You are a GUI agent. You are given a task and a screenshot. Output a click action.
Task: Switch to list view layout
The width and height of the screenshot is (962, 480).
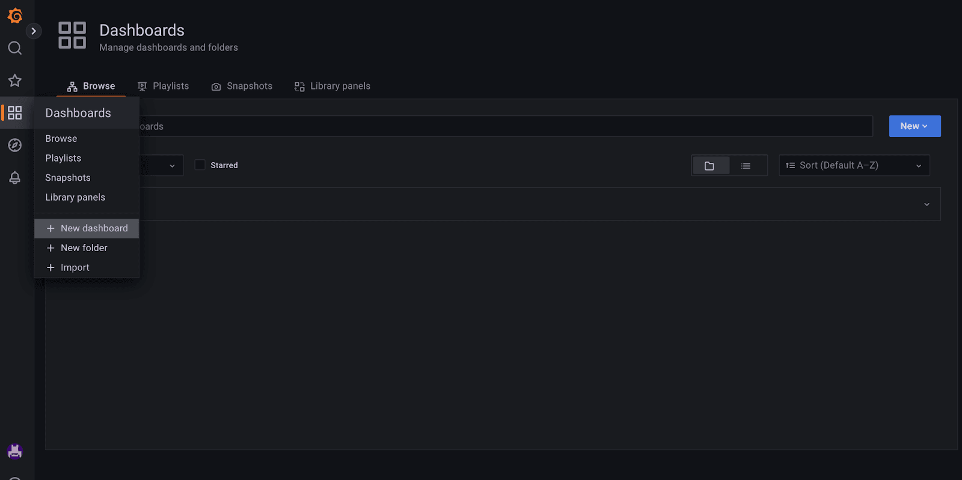[x=746, y=166]
